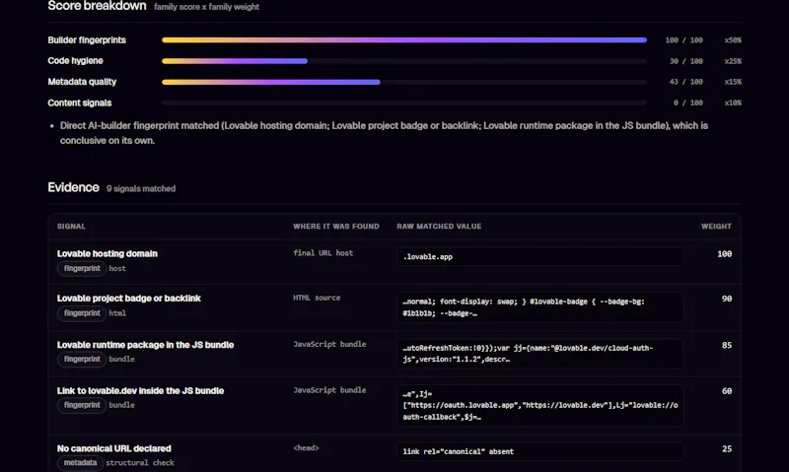Click 'final URL host' location text
The image size is (789, 472).
pyautogui.click(x=323, y=253)
